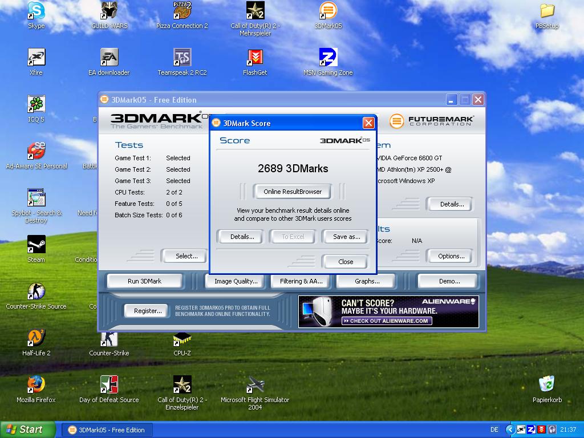Select the MSN Gaming Zone icon
Screen dimensions: 584x438
point(328,58)
